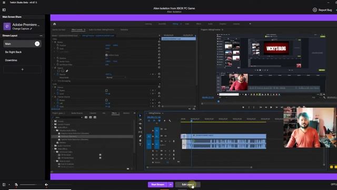Select highlighted DeNoise obsolete effect
The width and height of the screenshot is (337, 190).
click(x=93, y=136)
